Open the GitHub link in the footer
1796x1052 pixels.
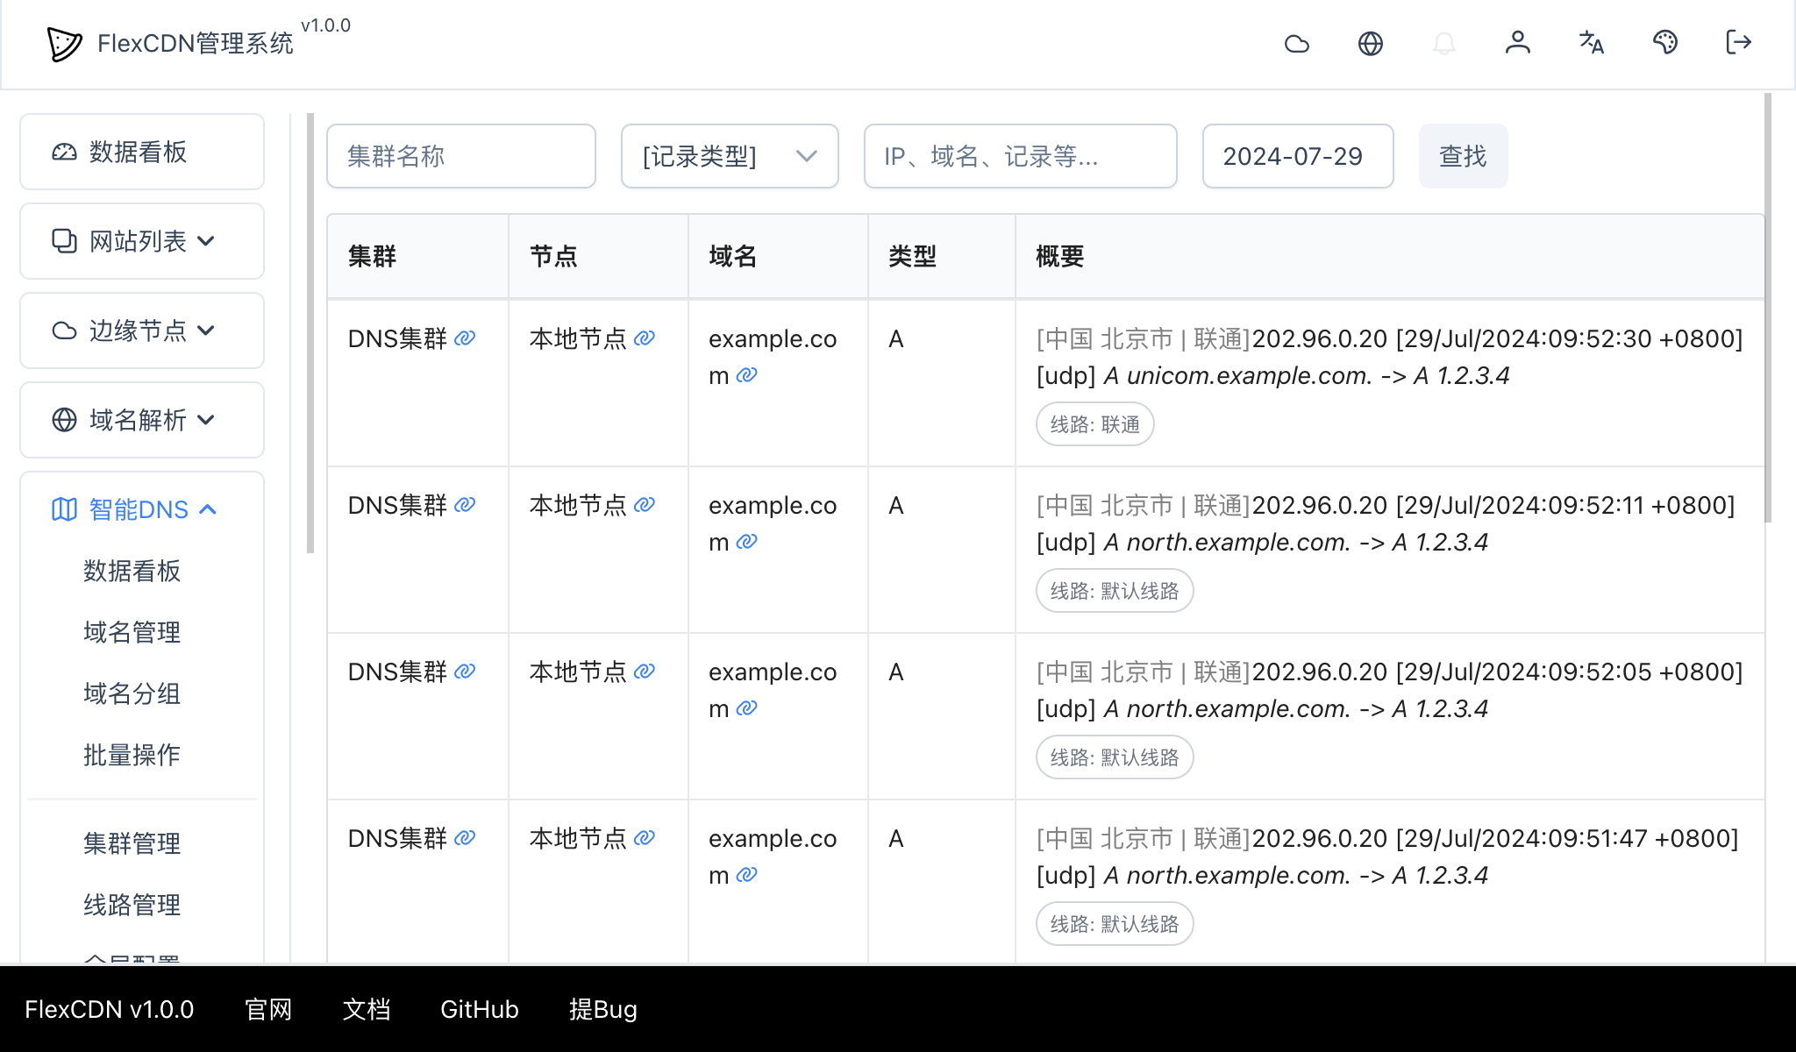pos(479,1009)
